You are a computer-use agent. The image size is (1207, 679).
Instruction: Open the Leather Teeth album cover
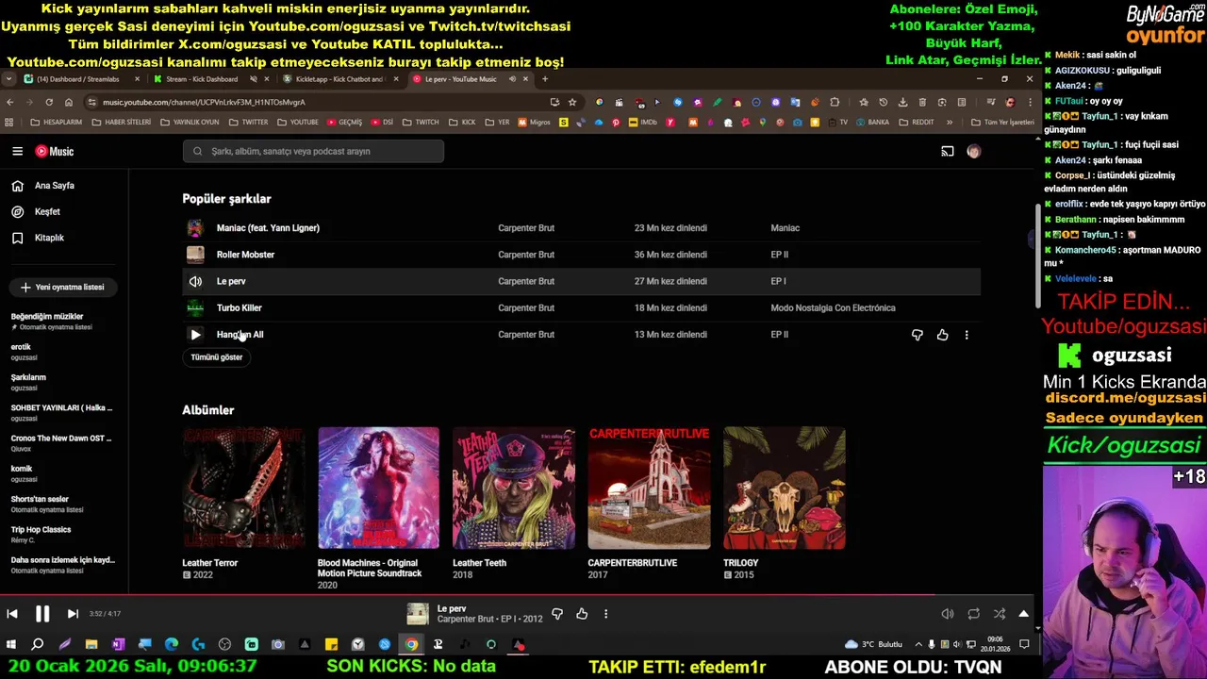pyautogui.click(x=514, y=489)
